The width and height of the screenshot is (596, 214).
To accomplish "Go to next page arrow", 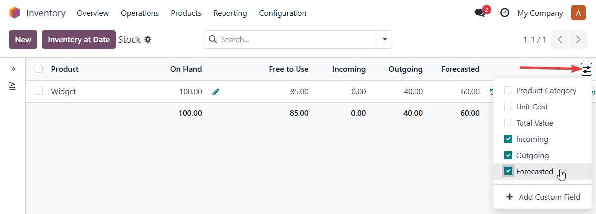I will [578, 40].
